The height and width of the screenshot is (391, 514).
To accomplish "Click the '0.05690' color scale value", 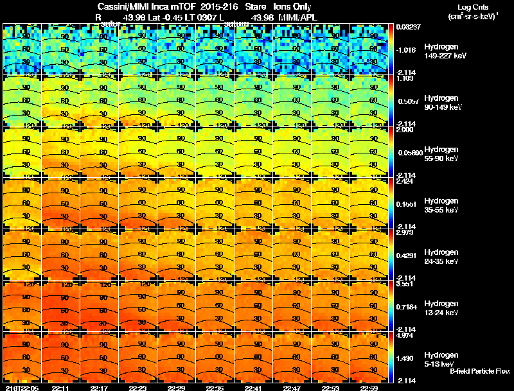I will tap(410, 153).
